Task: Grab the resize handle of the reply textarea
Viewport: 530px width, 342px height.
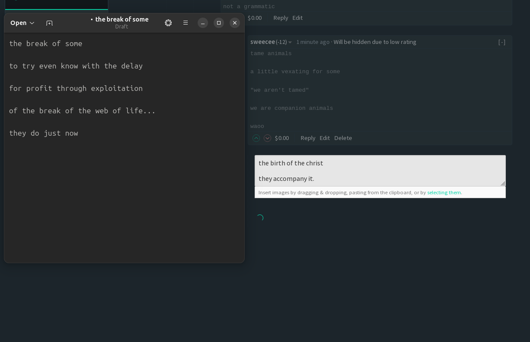Action: tap(503, 183)
